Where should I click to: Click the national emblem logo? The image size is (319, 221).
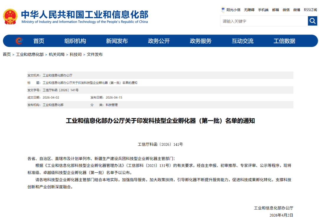click(x=10, y=17)
